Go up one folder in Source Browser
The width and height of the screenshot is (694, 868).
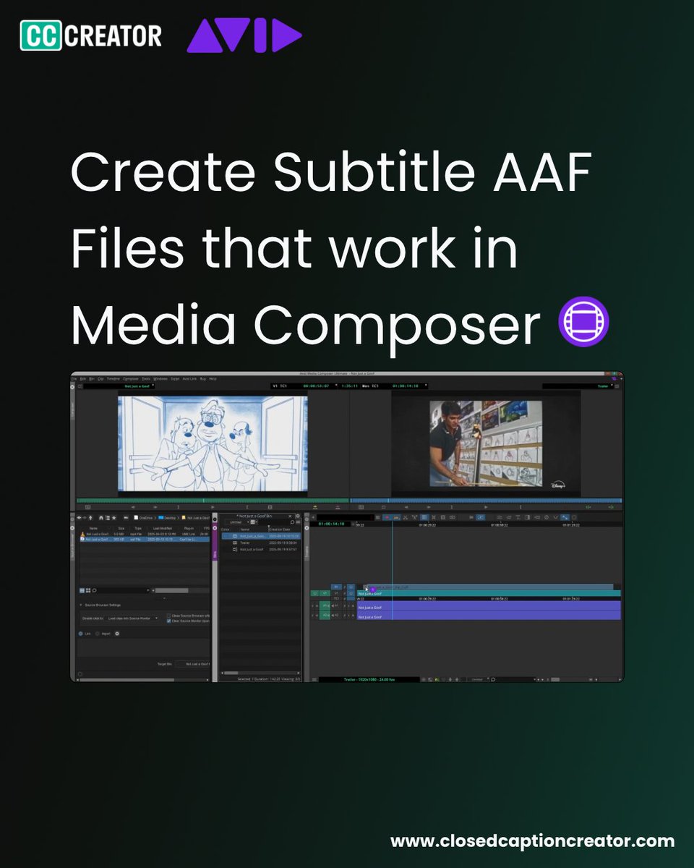coord(90,518)
